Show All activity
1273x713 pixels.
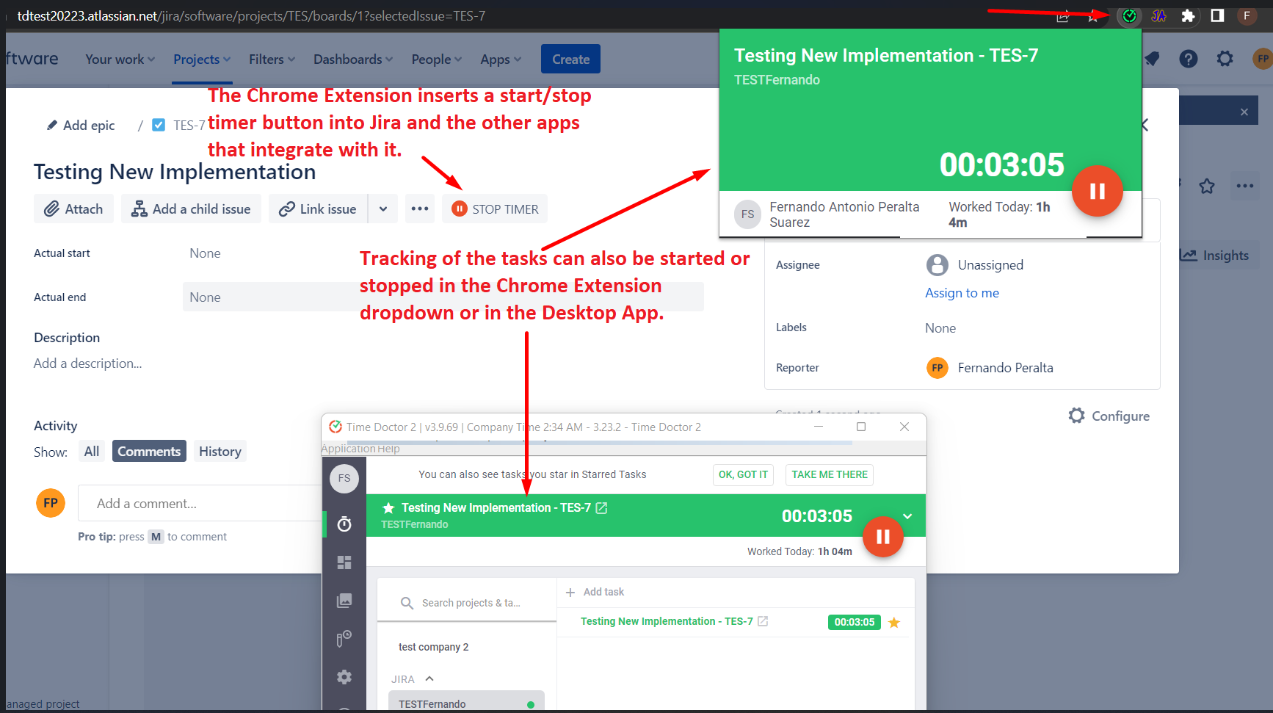(x=92, y=452)
